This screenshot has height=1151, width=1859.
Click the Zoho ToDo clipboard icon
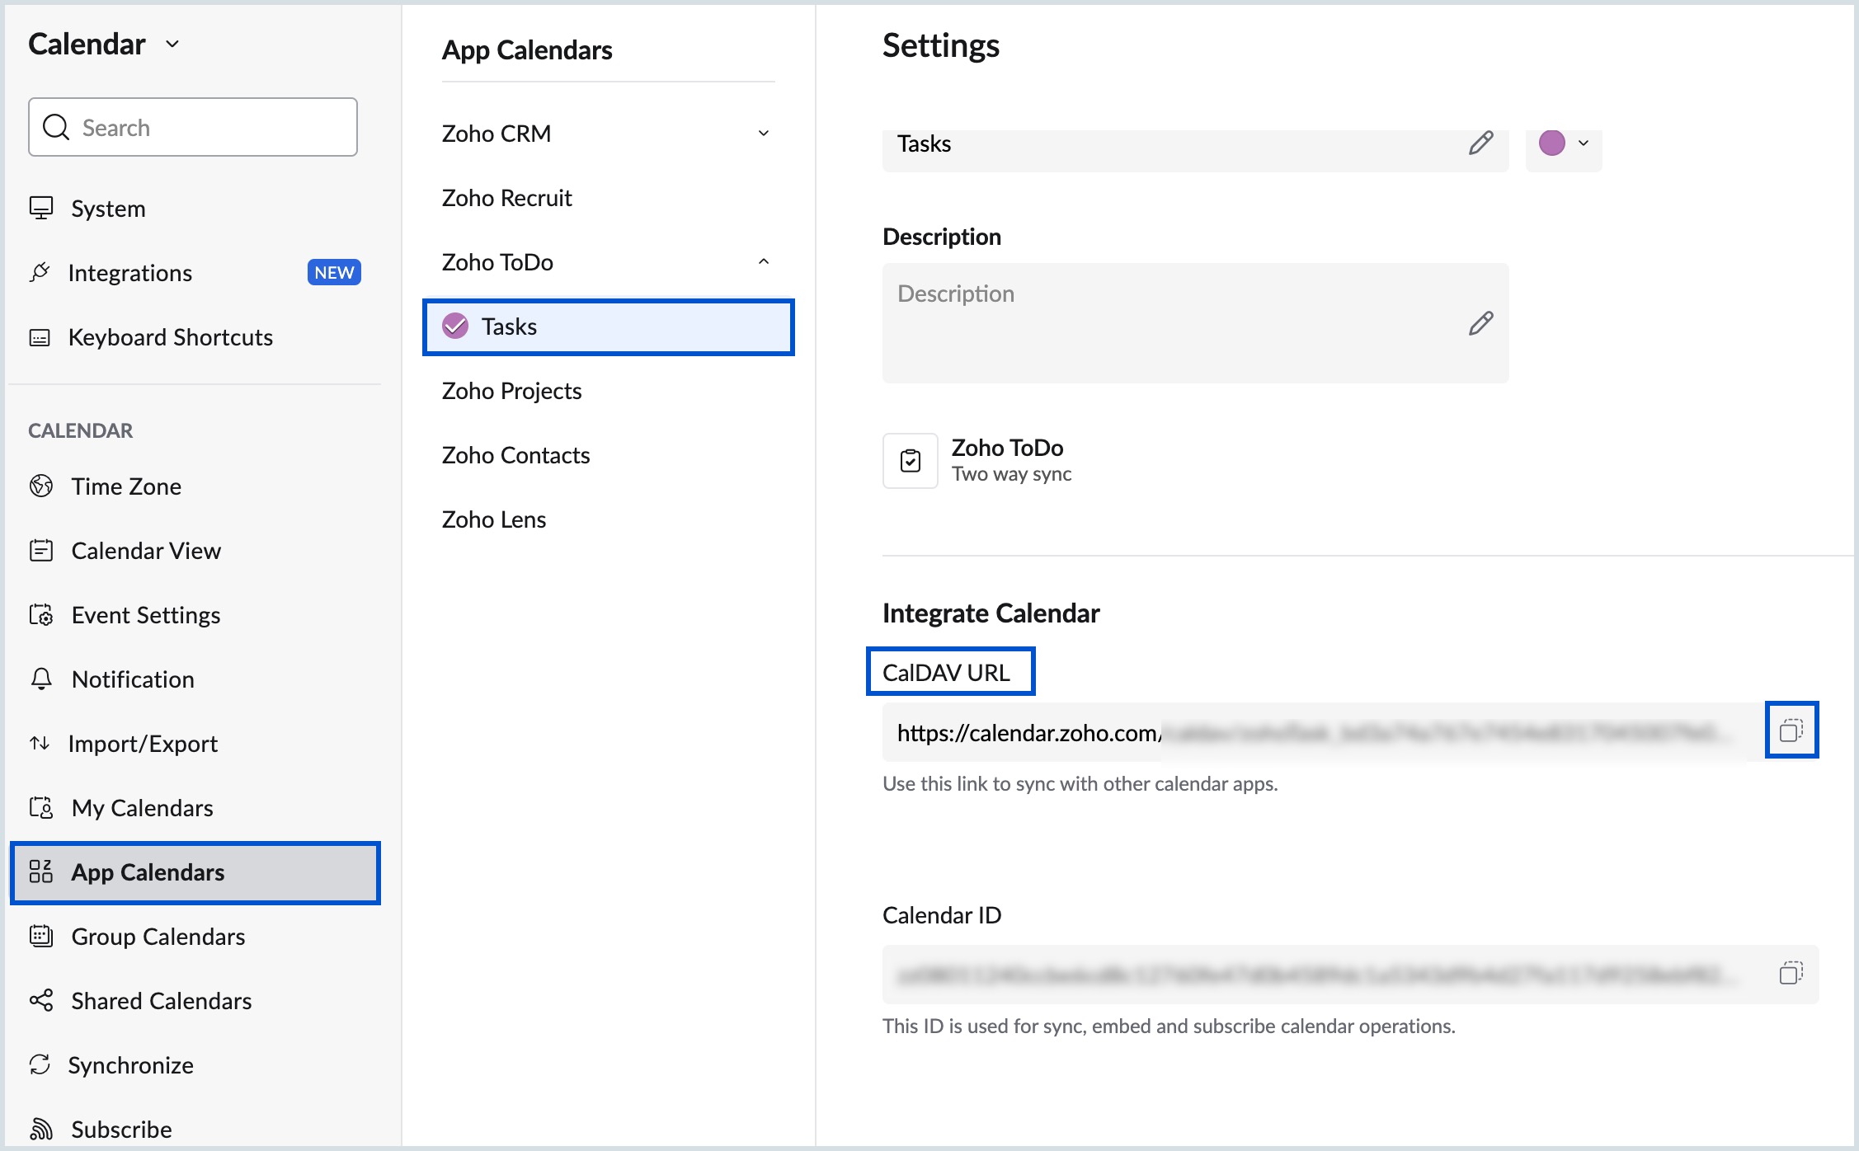pyautogui.click(x=911, y=461)
